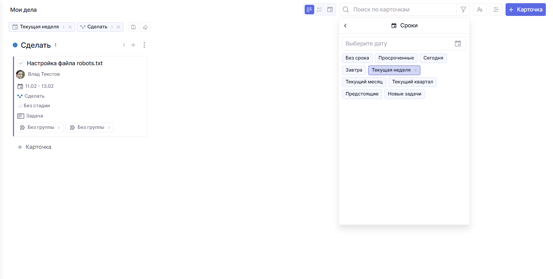Deselect the Текущая неделя deadline chip
This screenshot has width=553, height=279.
point(415,70)
